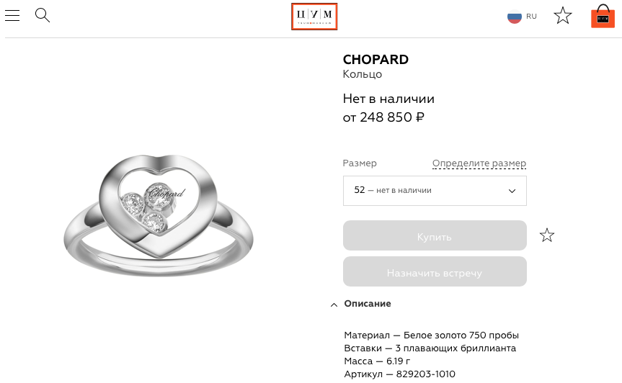622x383 pixels.
Task: Open favorites star in the header
Action: pos(563,16)
